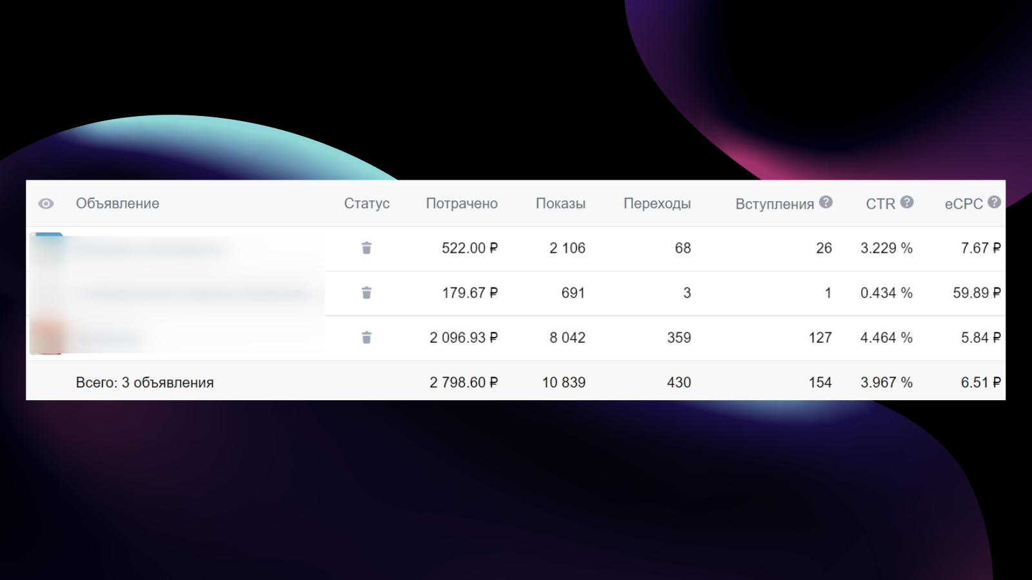Sort by the Переходы column header
Screen dimensions: 1032x580
click(657, 204)
